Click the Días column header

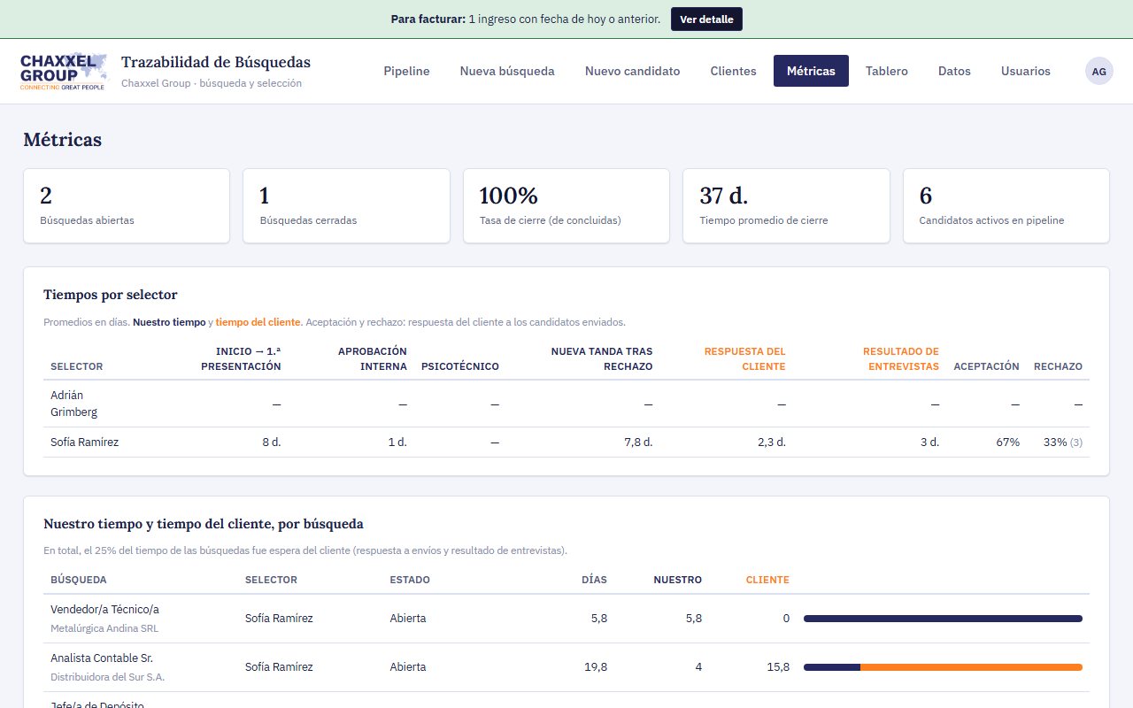click(x=594, y=580)
